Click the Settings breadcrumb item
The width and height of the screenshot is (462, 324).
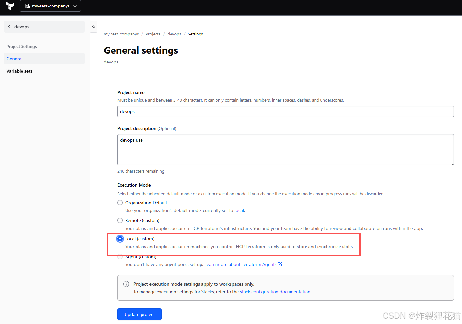tap(195, 34)
